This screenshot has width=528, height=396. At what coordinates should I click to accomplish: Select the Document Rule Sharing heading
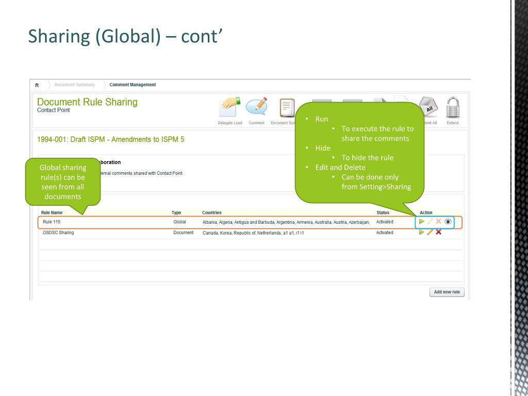[87, 102]
